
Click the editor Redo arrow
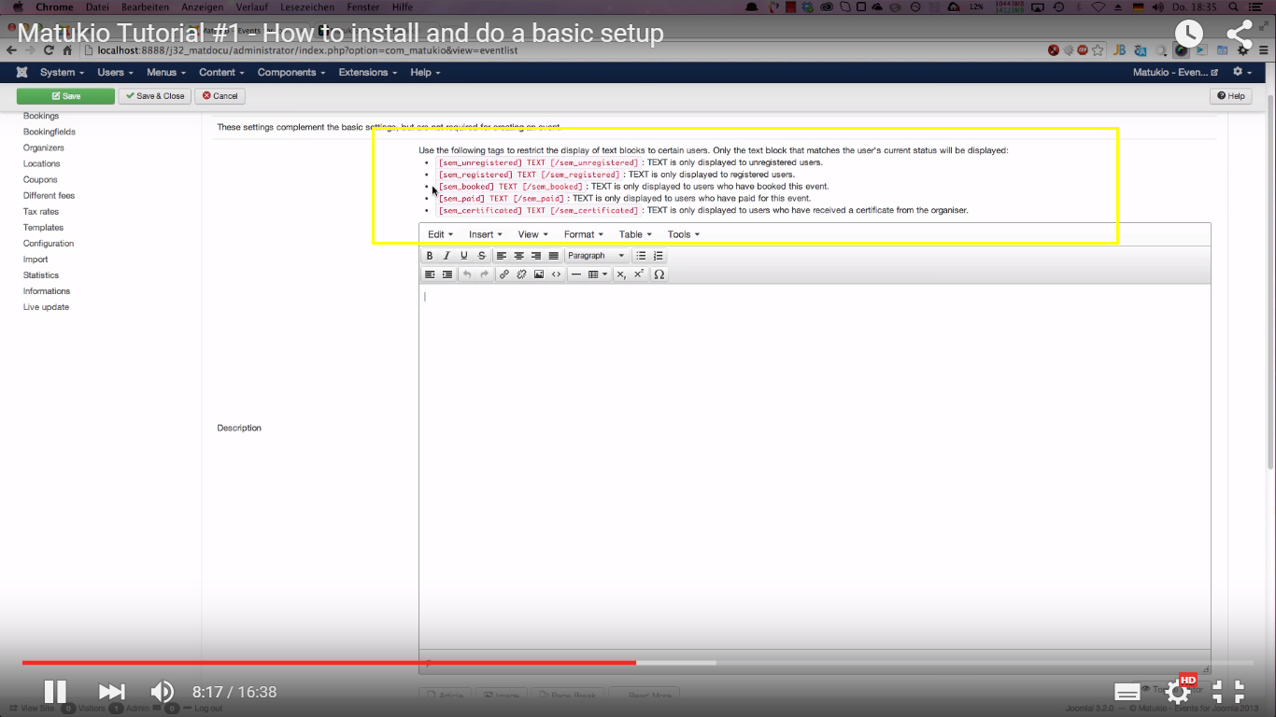click(485, 274)
